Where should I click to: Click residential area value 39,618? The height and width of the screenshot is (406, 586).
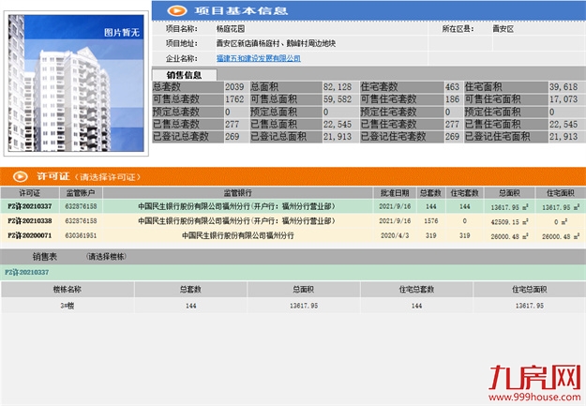563,87
